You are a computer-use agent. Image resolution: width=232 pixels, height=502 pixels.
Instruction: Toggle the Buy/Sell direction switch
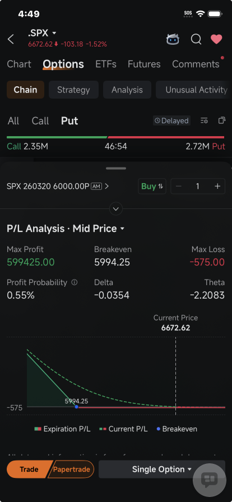152,187
